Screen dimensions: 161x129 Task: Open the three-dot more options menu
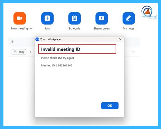[134, 52]
